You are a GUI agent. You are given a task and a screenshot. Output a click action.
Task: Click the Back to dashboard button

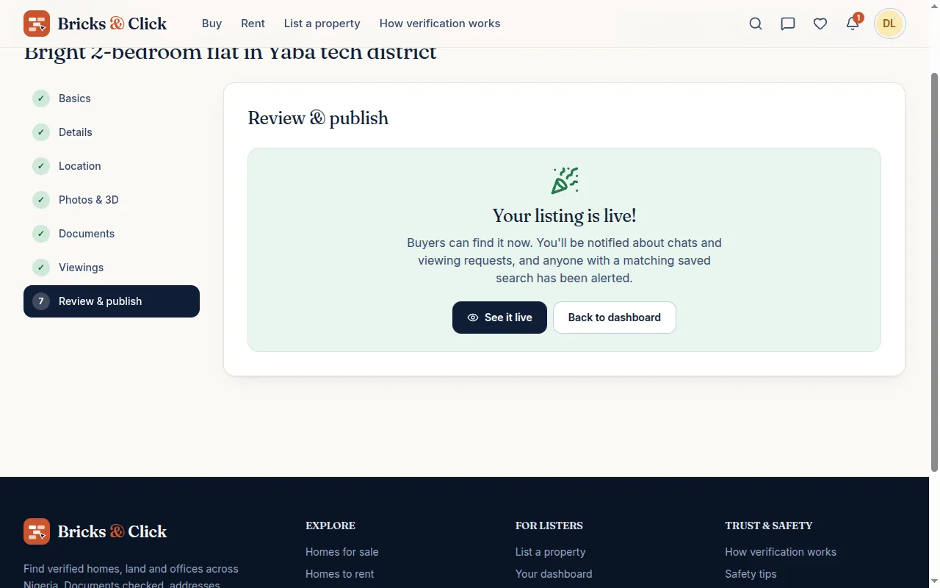[x=615, y=318]
